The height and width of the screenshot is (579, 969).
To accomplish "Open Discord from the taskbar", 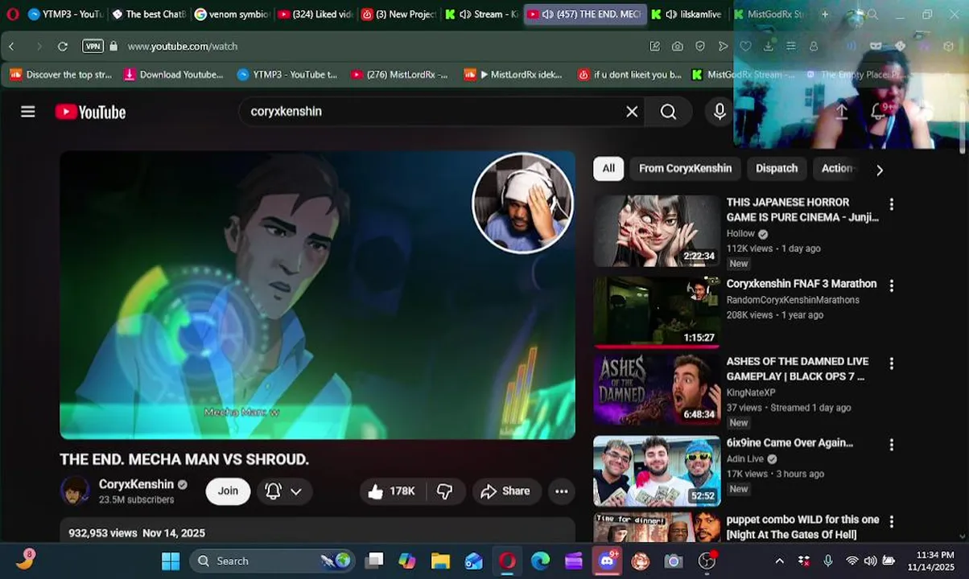I will coord(607,561).
